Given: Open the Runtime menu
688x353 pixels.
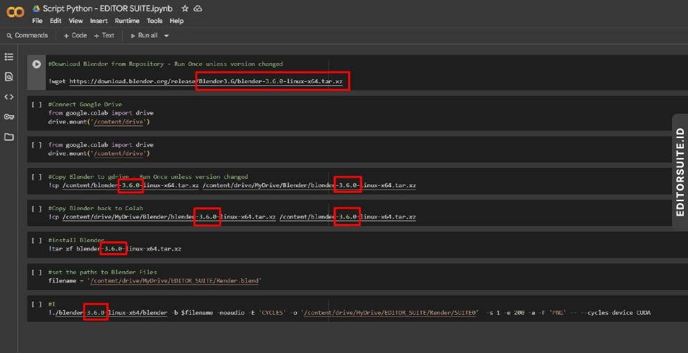Looking at the screenshot, I should click(x=127, y=21).
